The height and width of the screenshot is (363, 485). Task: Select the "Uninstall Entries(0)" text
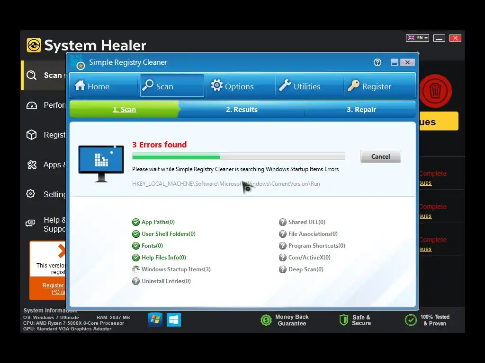coord(166,281)
